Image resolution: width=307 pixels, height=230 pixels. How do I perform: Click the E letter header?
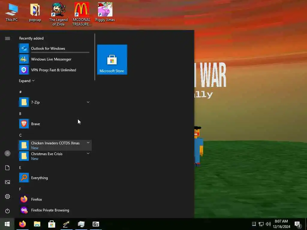click(x=20, y=168)
